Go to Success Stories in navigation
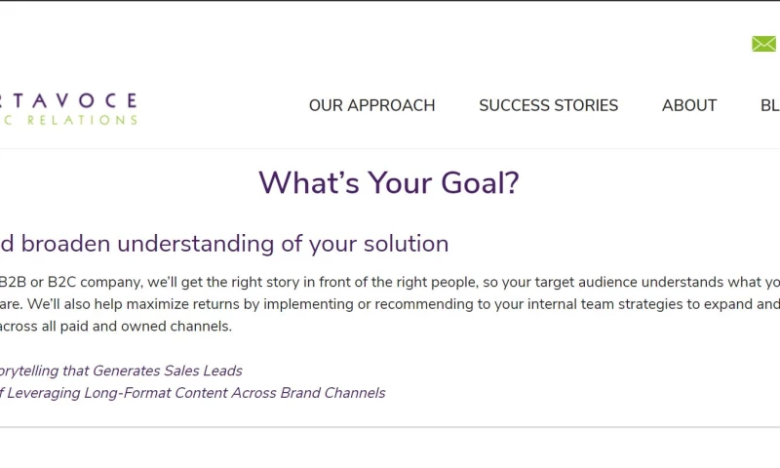Screen dimensions: 780x468 coord(548,105)
